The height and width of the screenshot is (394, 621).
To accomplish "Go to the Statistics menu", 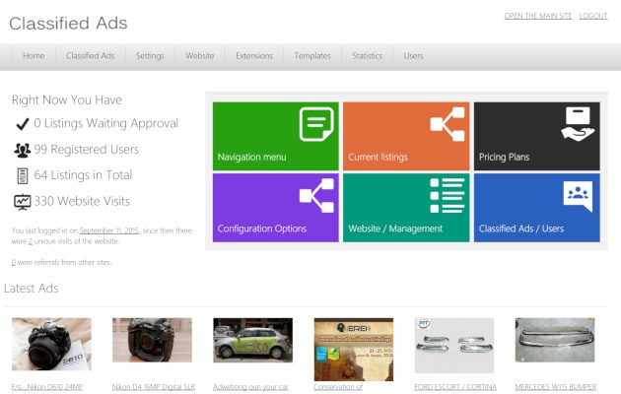I will coord(367,56).
